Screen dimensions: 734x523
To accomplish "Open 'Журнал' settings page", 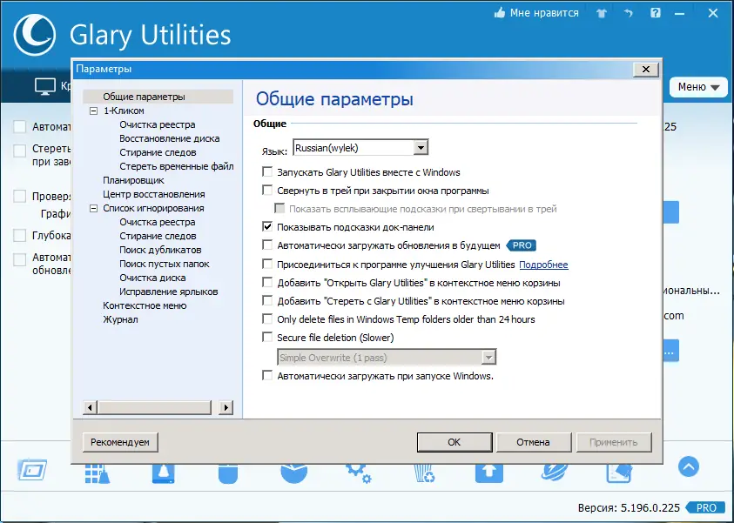I will tap(120, 319).
